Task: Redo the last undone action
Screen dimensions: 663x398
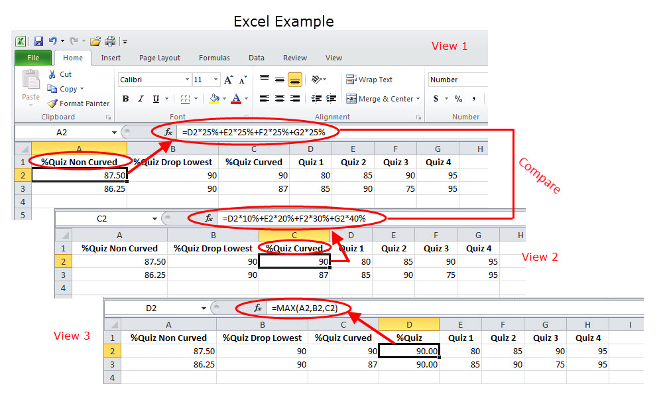Action: coord(74,41)
